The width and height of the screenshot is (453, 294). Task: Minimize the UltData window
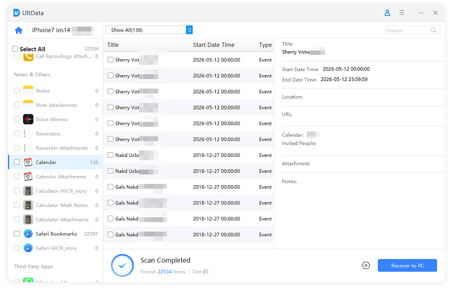[x=421, y=13]
